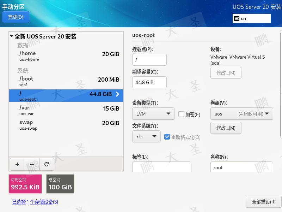Click the 系统 section heading
Viewport: 282px width, 212px height.
pos(23,71)
